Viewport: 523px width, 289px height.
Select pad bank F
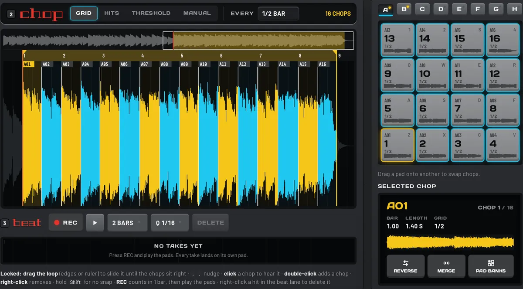click(x=478, y=9)
